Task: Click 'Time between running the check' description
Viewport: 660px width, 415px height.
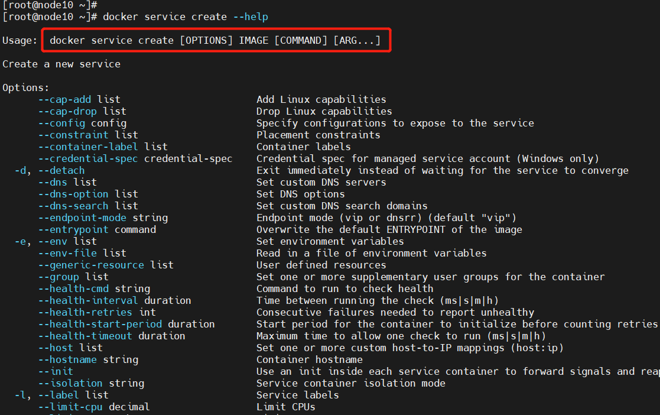Action: pos(345,300)
